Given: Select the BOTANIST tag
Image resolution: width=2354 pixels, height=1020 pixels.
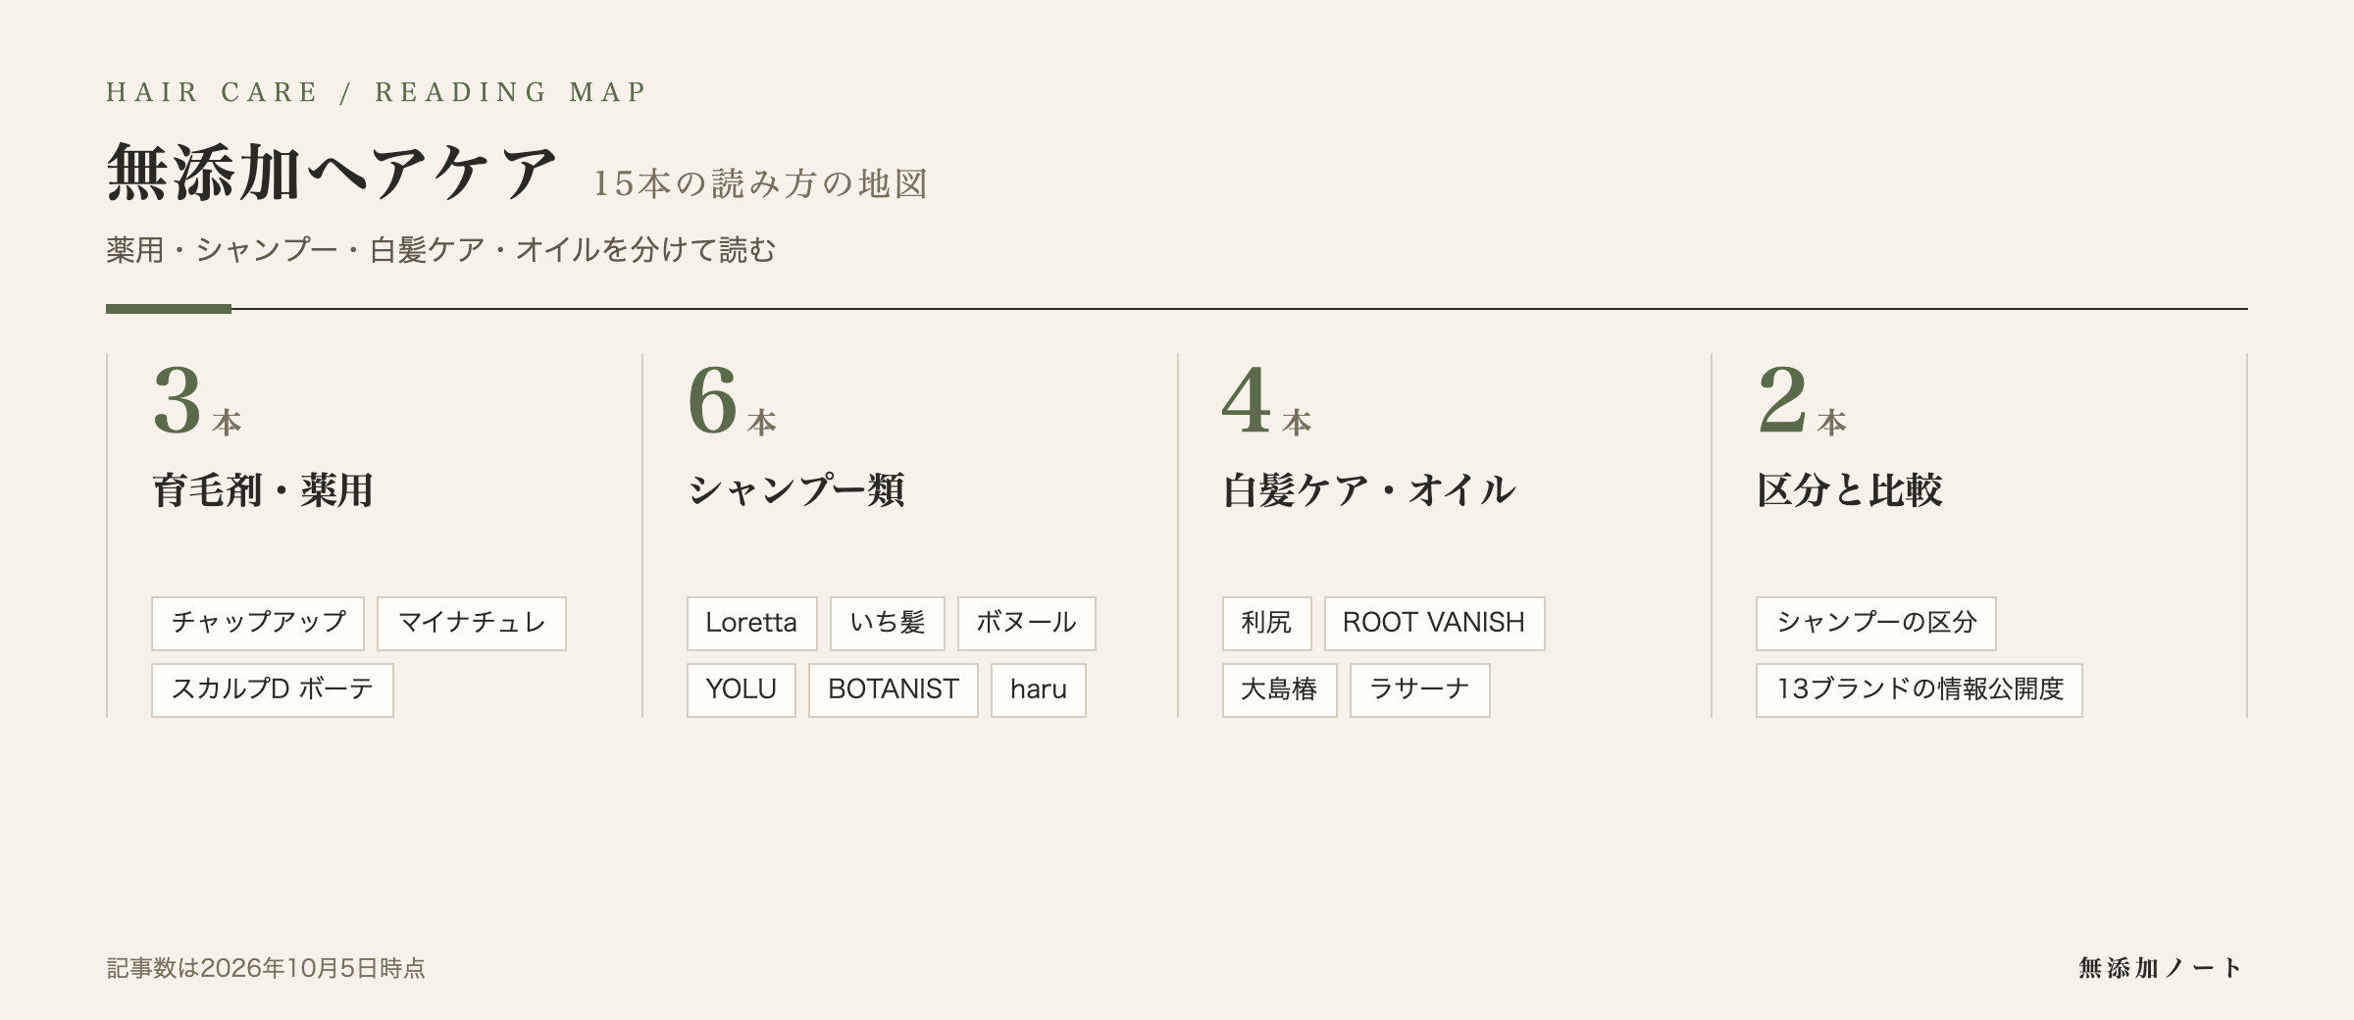Looking at the screenshot, I should point(894,689).
